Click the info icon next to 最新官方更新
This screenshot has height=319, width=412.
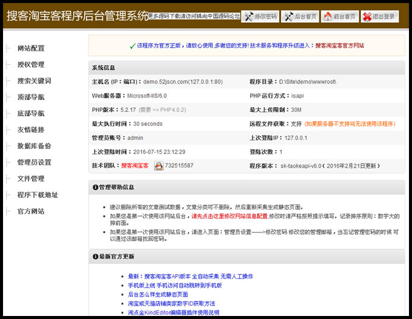pos(95,257)
